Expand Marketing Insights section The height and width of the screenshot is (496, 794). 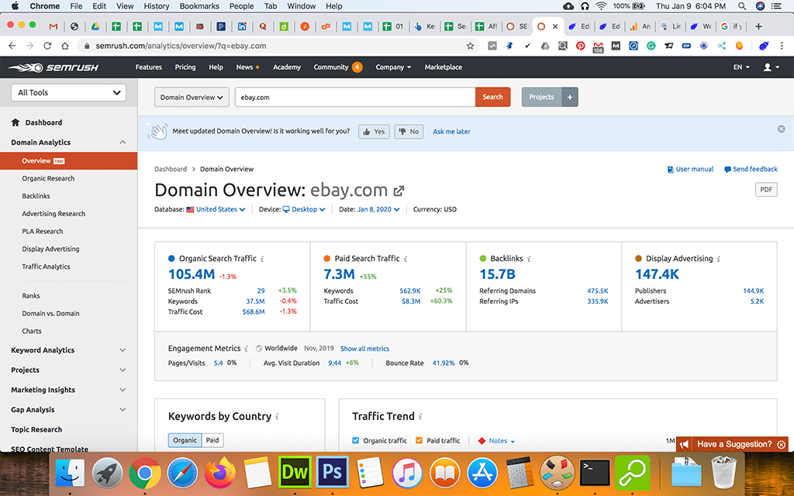[x=68, y=390]
